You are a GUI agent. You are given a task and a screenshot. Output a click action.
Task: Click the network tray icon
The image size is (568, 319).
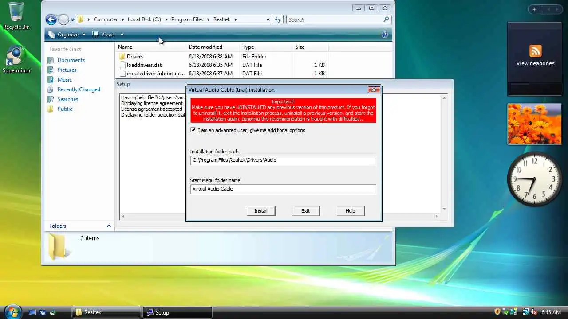(526, 312)
